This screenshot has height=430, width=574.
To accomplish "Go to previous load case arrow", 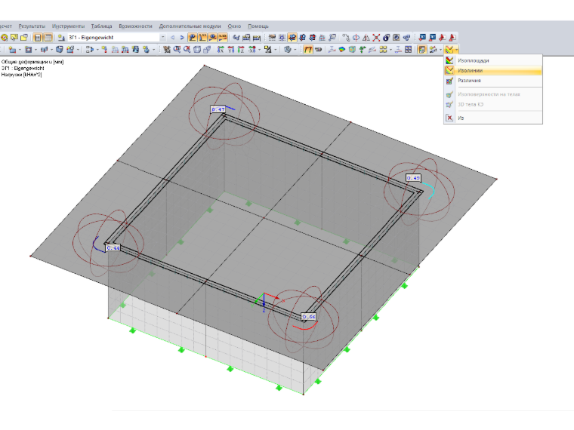I will (172, 37).
